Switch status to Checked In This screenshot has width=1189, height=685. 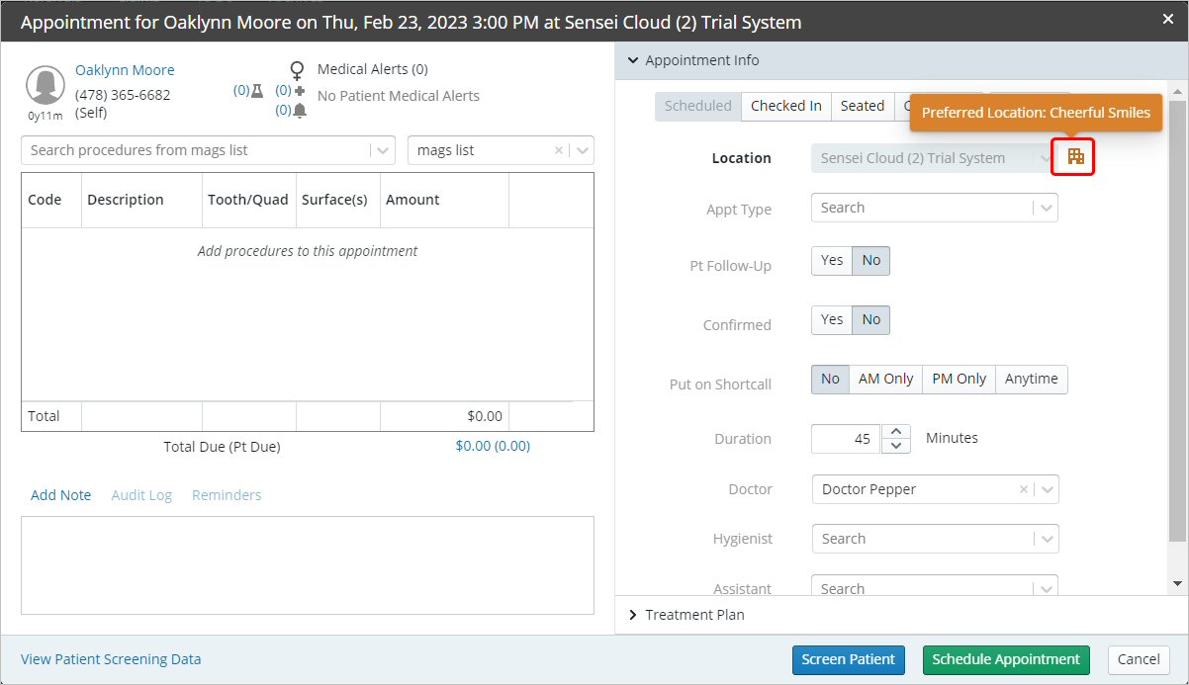(x=785, y=106)
